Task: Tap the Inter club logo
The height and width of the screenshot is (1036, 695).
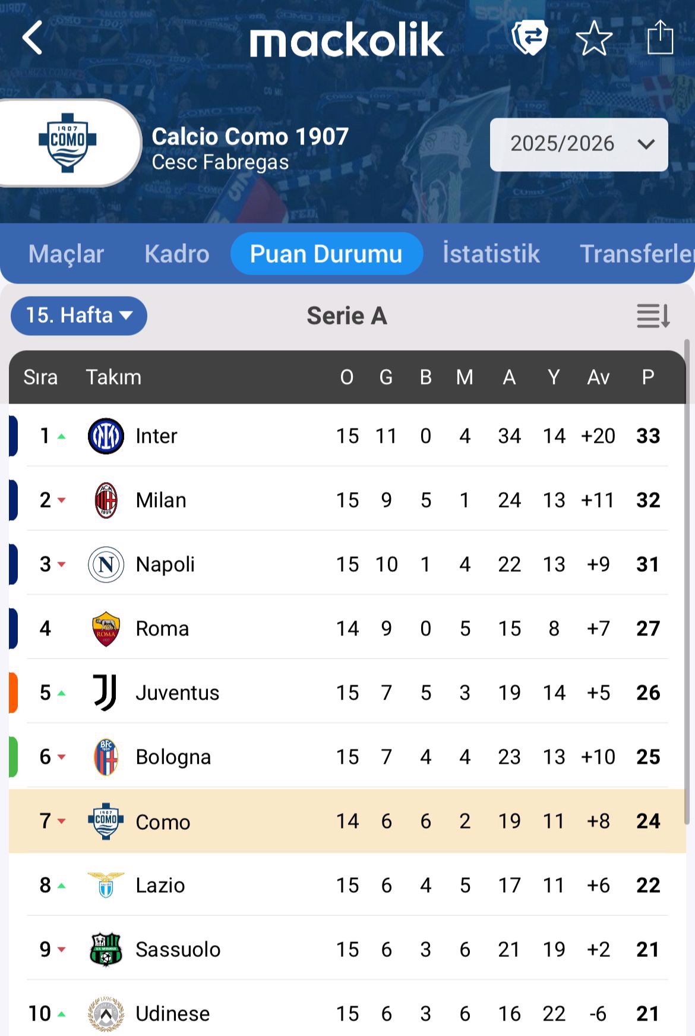Action: [x=106, y=436]
